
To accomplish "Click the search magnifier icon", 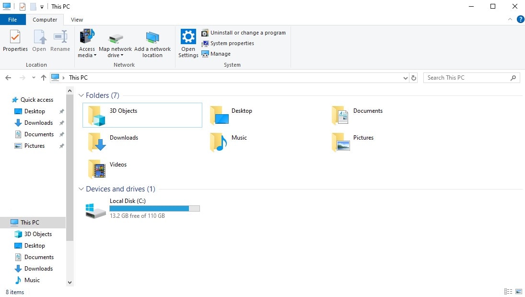I will [x=513, y=78].
